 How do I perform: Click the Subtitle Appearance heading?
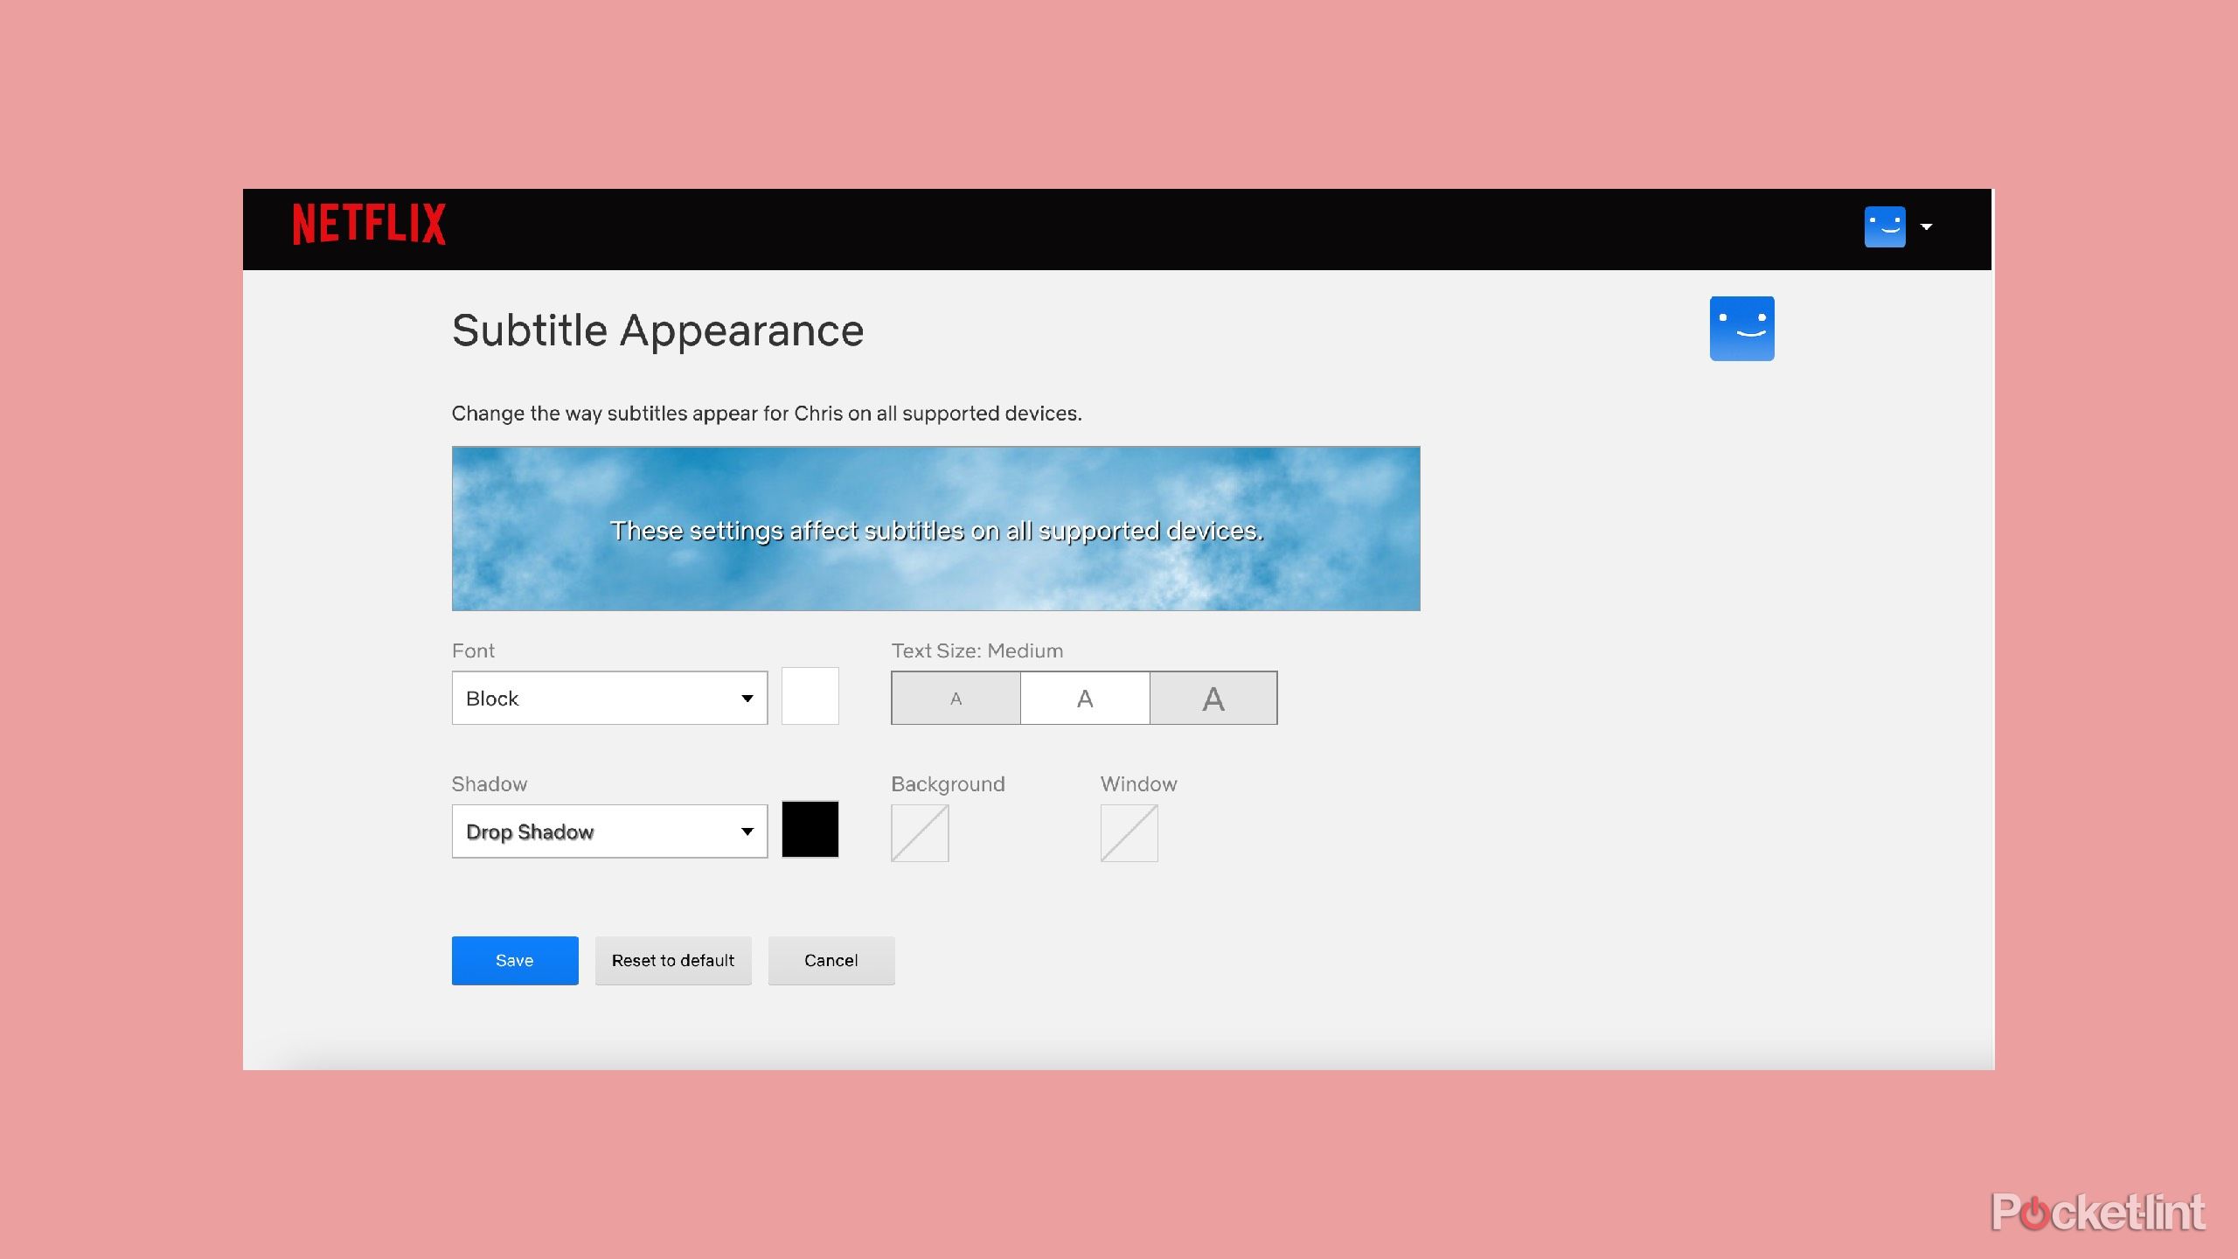[x=657, y=330]
